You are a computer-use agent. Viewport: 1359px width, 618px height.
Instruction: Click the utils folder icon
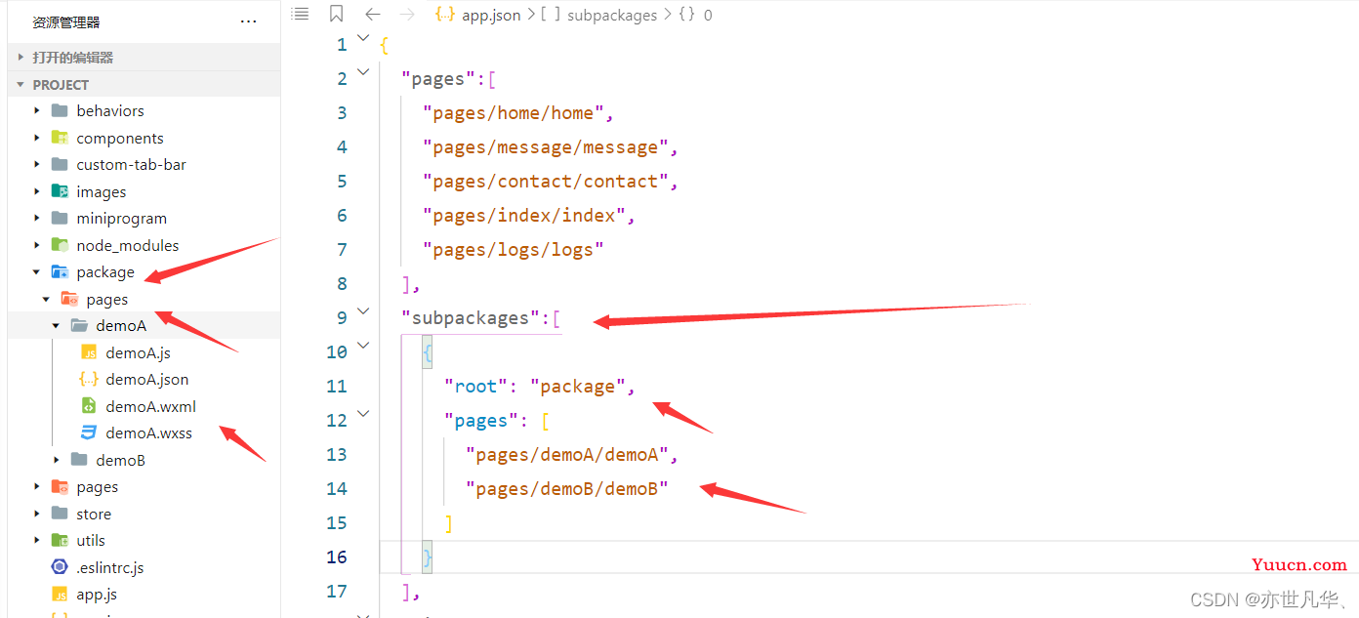click(60, 540)
